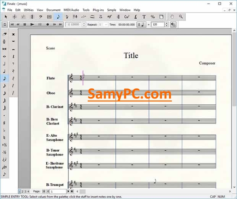This screenshot has height=199, width=237.
Task: Toggle the flat accidental
Action: (4, 130)
